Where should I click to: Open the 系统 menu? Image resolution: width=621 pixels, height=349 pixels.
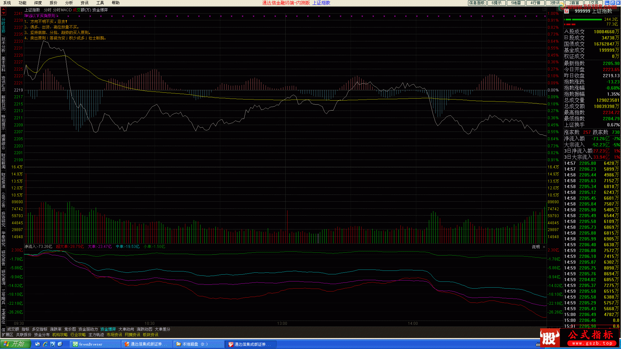click(x=7, y=3)
